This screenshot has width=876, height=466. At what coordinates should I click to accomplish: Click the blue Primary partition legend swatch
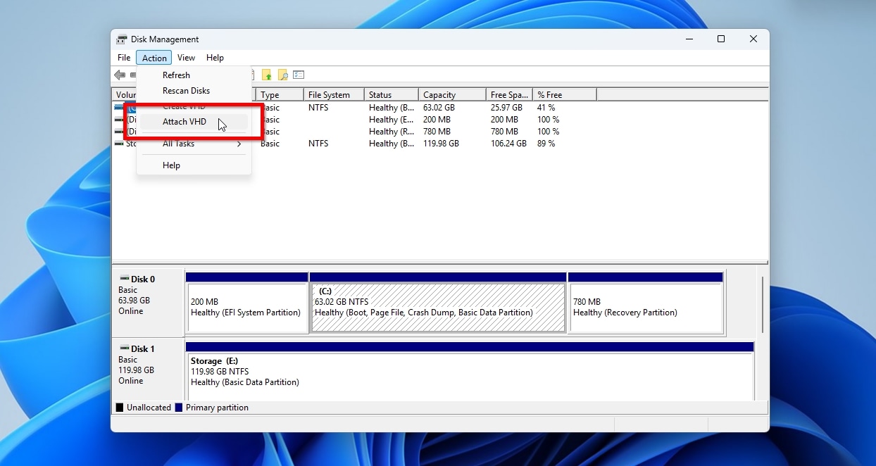179,408
